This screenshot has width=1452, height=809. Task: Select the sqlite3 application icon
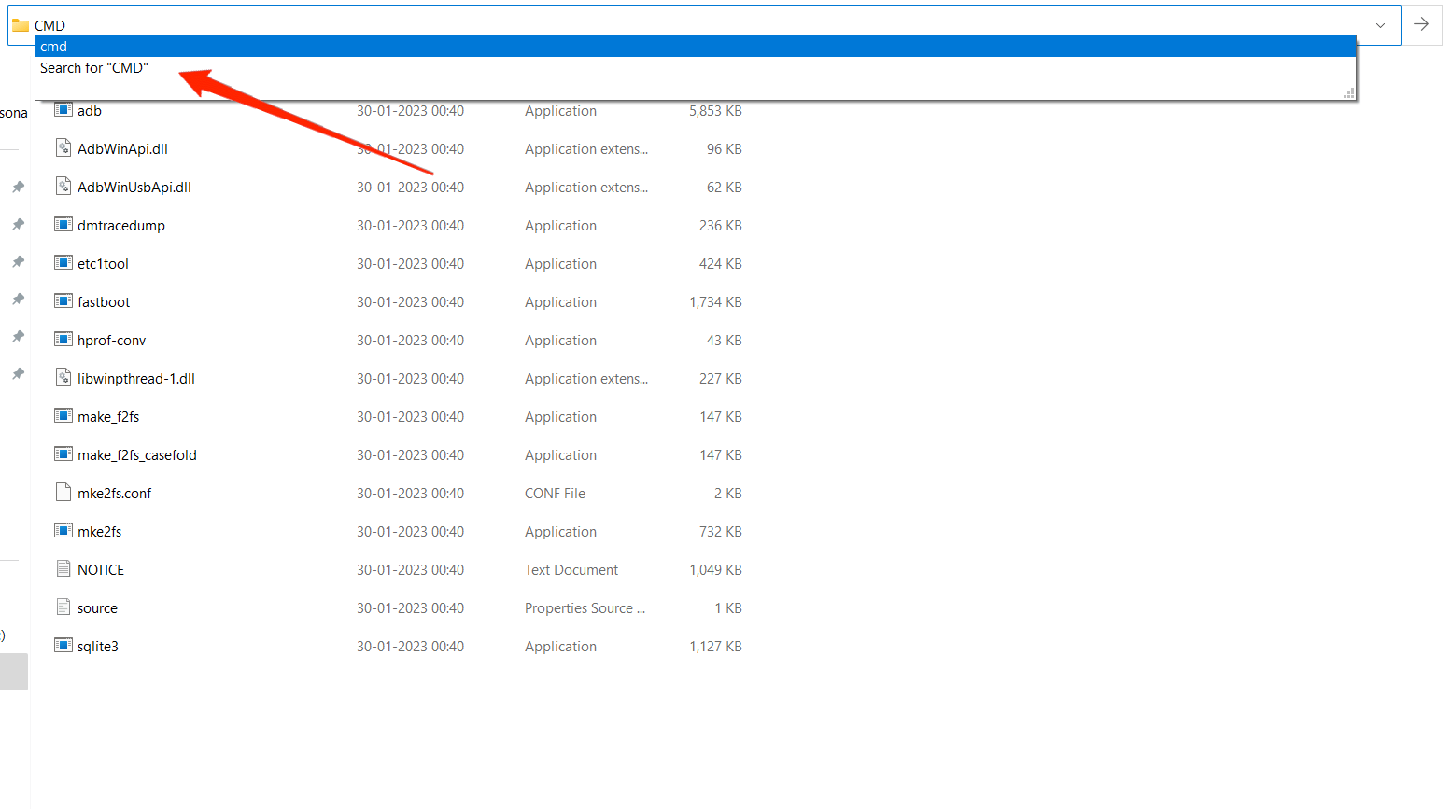coord(63,646)
